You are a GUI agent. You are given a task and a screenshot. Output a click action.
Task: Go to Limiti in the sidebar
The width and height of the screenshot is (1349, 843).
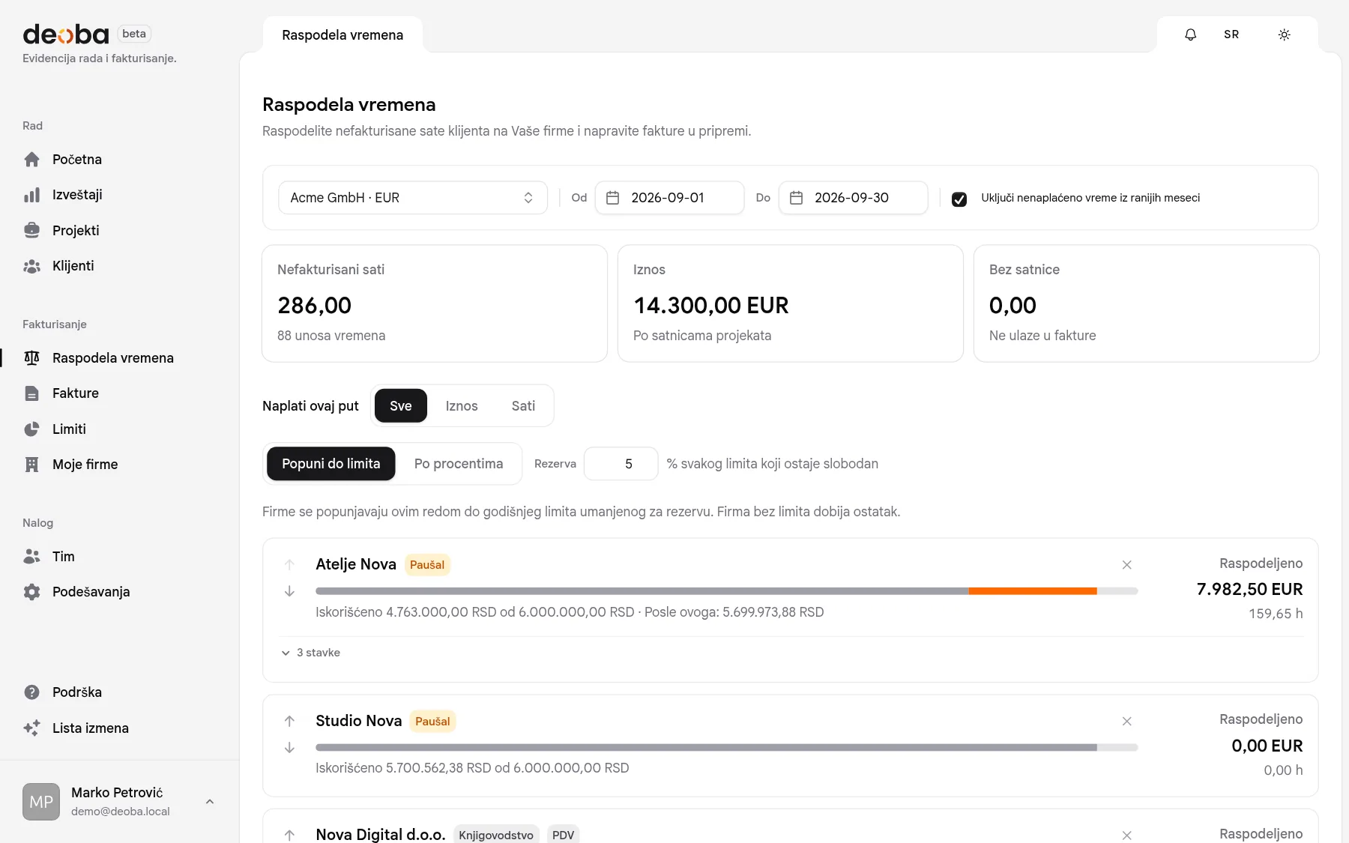[x=69, y=429]
